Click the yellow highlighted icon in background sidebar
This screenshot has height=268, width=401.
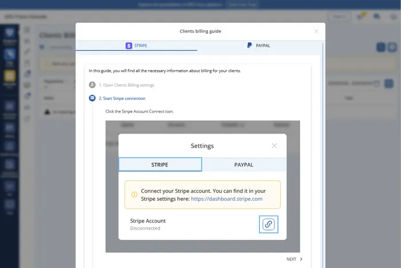coord(10,76)
